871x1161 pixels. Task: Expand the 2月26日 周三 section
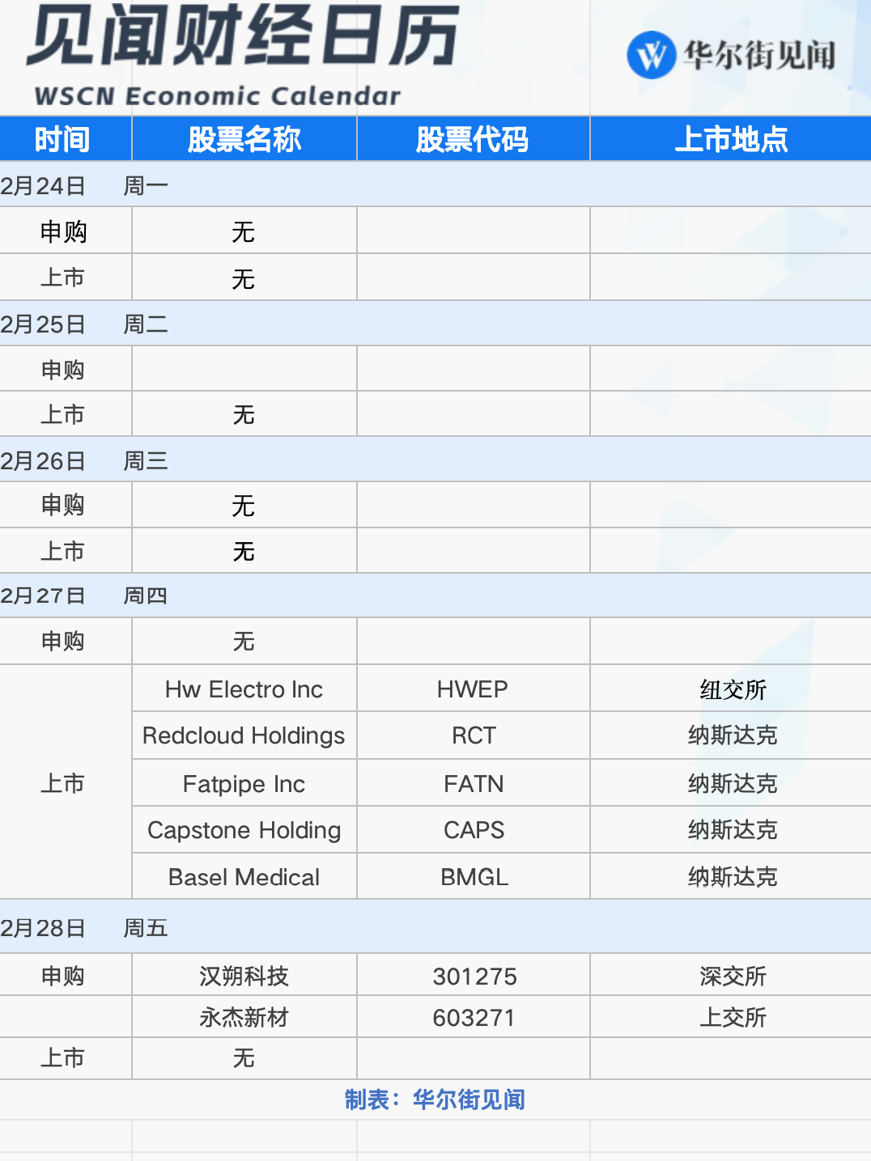89,460
